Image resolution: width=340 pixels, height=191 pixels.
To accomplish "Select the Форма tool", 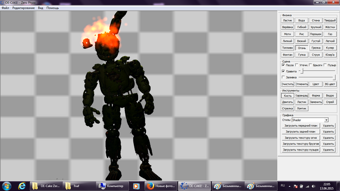I will tap(316, 95).
